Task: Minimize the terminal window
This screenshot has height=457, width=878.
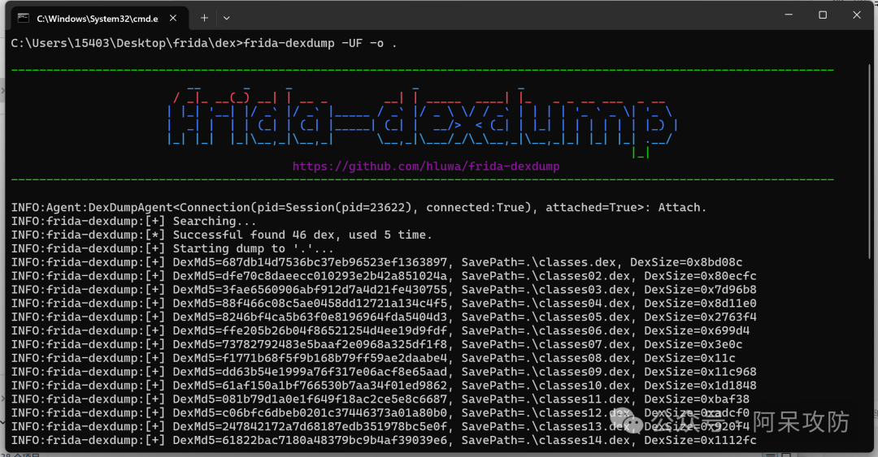Action: [789, 15]
